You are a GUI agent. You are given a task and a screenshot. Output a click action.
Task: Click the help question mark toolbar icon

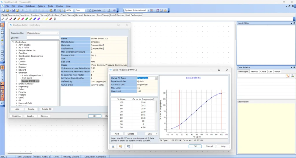coord(157,10)
